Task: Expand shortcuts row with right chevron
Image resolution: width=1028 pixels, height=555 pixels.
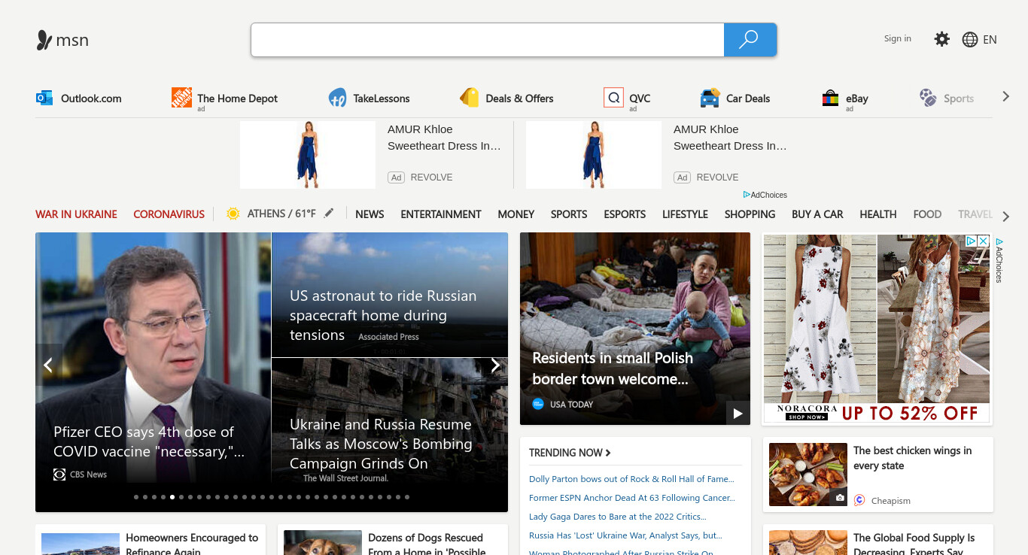Action: click(x=1006, y=96)
